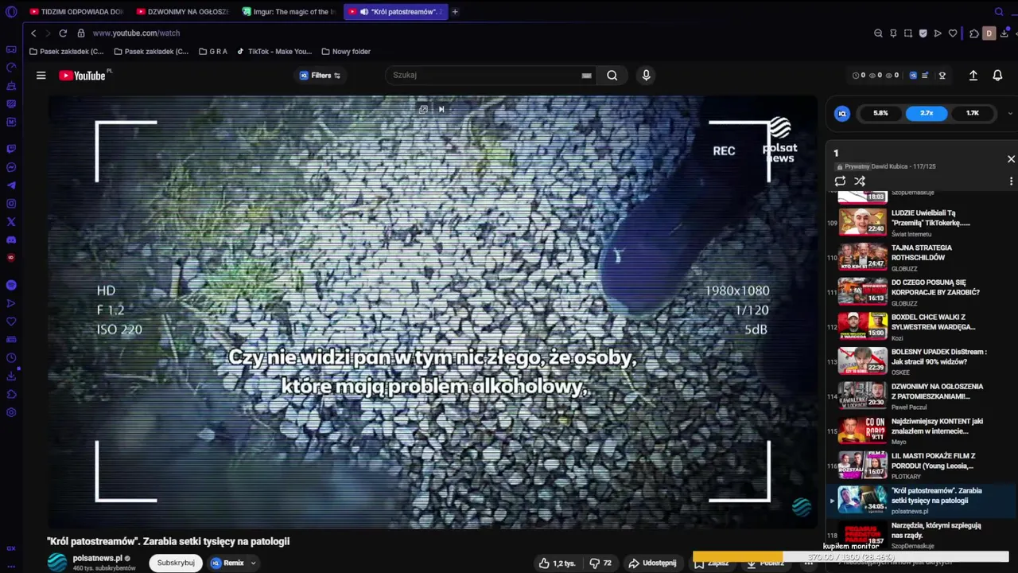Viewport: 1018px width, 573px height.
Task: Switch to TIDZIMI ODPOWIADA browser tab
Action: pos(76,12)
